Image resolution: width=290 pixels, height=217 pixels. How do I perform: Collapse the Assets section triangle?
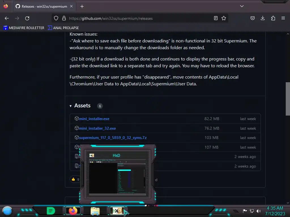tap(71, 106)
